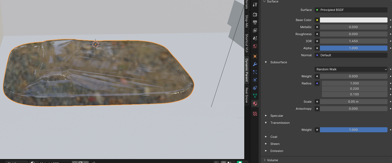Open the Particles properties tab
This screenshot has height=163, width=392.
pyautogui.click(x=255, y=72)
